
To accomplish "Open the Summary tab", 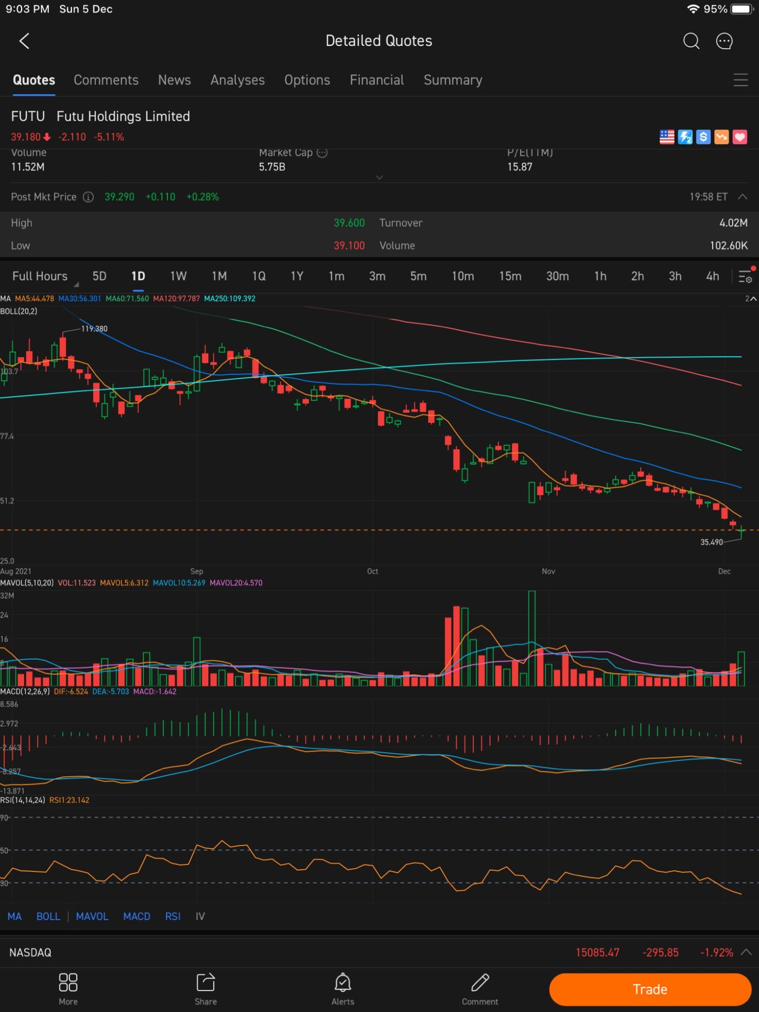I will (x=453, y=80).
